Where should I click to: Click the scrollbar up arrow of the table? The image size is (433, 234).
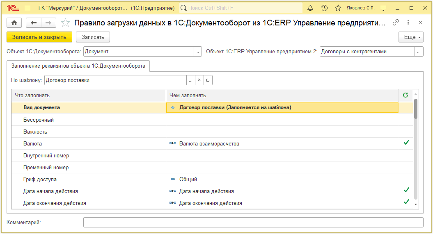tap(416, 94)
